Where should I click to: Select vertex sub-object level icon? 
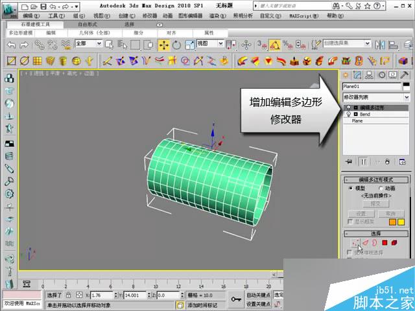coord(355,243)
